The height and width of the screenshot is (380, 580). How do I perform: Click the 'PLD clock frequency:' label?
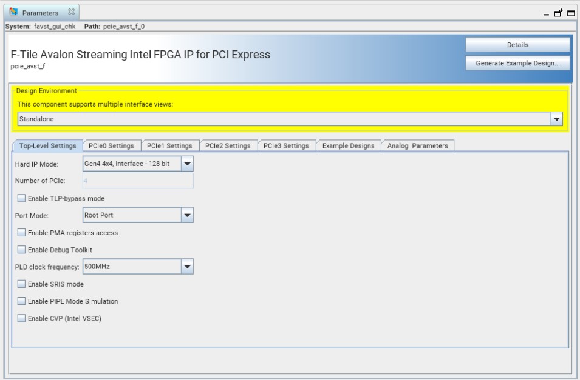(x=47, y=267)
